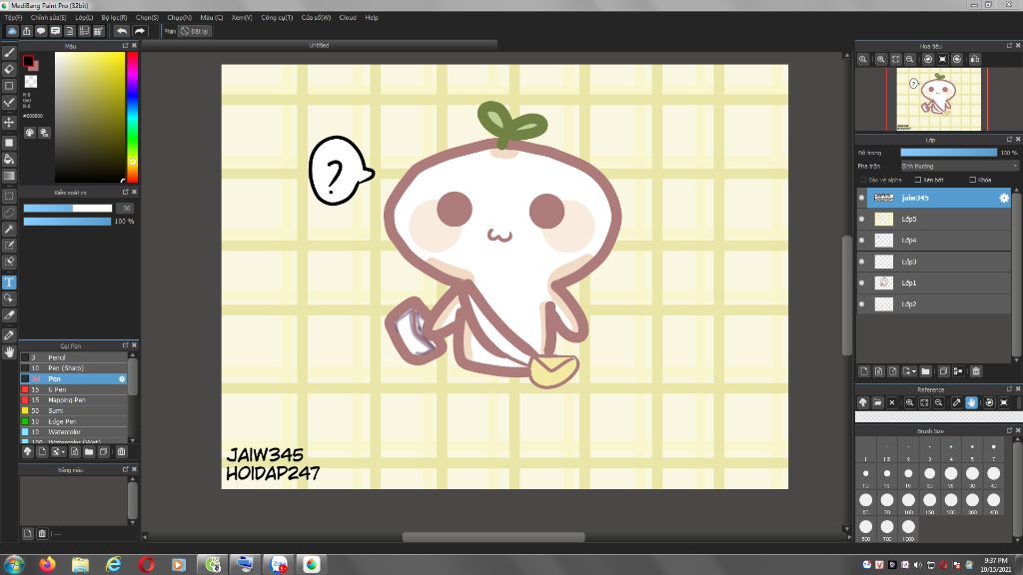Select the Eraser tool
Viewport: 1023px width, 575px height.
(x=9, y=69)
